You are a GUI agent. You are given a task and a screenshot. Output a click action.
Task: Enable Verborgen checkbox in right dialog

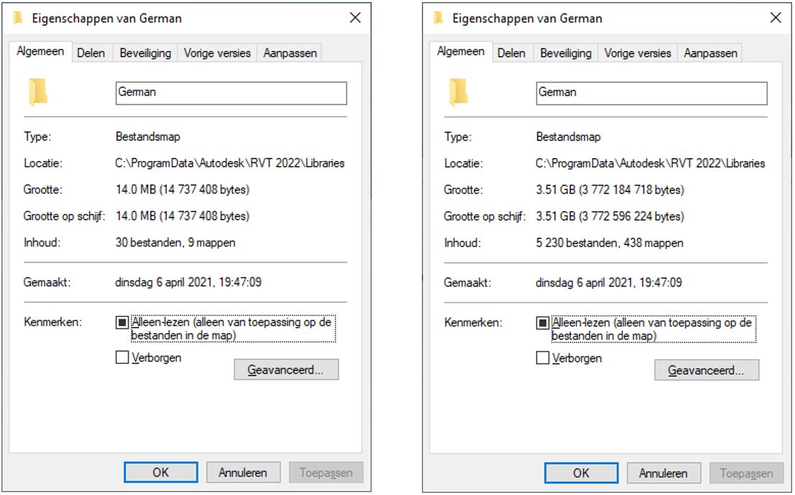[x=543, y=358]
